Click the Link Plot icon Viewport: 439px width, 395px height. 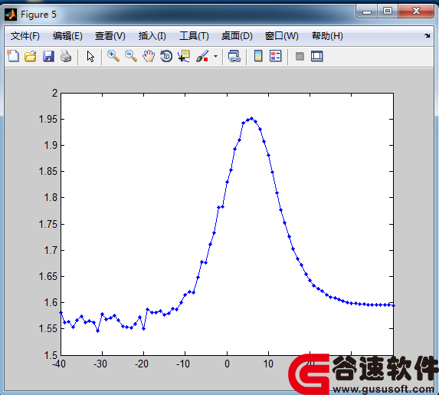point(234,56)
